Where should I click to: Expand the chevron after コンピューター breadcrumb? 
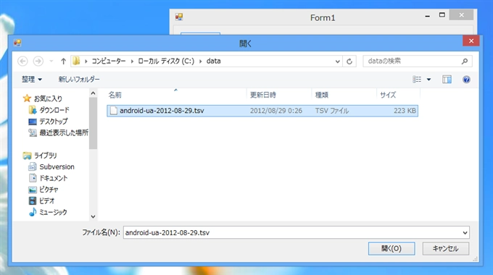point(132,62)
